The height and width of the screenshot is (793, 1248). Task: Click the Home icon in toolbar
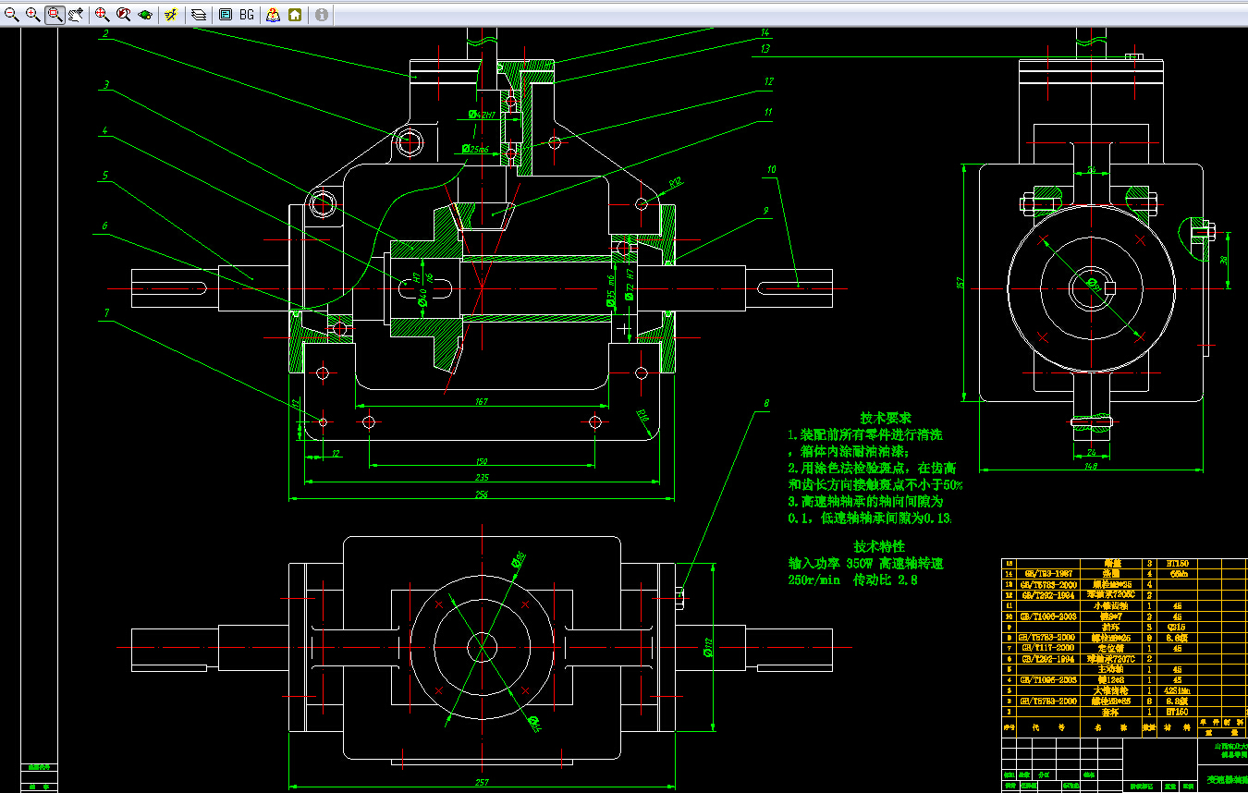tap(294, 15)
